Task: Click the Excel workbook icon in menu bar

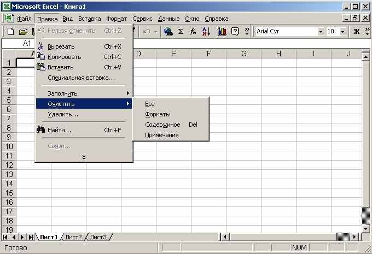Action: click(x=9, y=18)
